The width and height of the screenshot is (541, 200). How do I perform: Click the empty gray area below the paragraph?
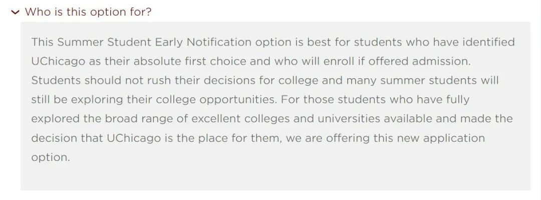(276, 176)
